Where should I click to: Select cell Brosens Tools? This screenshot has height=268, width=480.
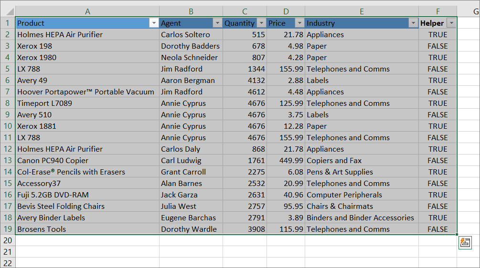(x=87, y=229)
